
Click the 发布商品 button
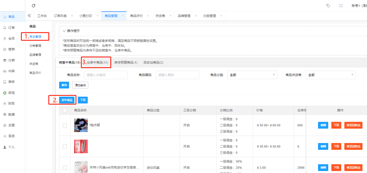coord(67,100)
